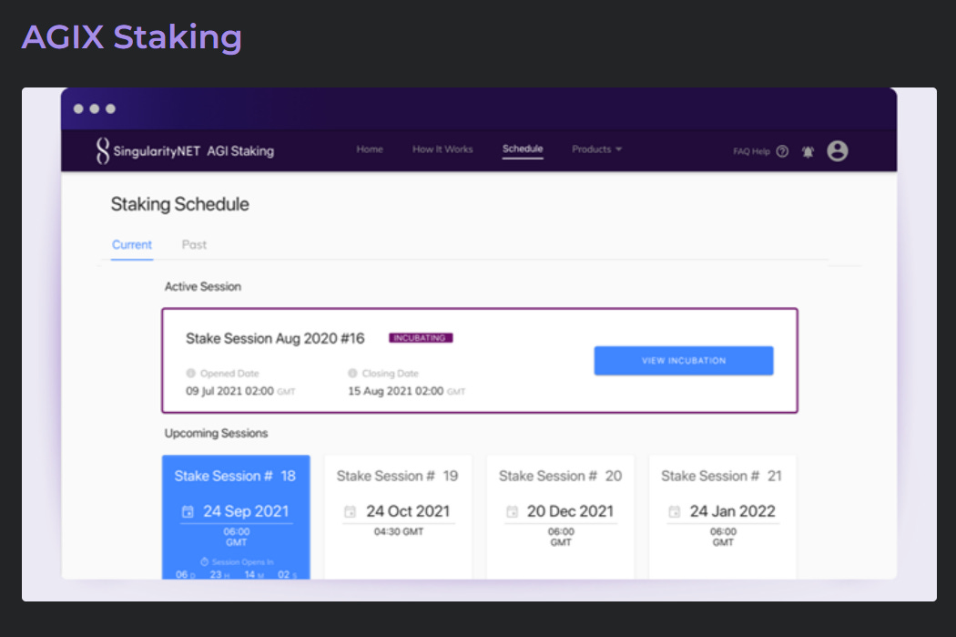Click the Opened Date info icon
956x637 pixels.
click(x=191, y=373)
